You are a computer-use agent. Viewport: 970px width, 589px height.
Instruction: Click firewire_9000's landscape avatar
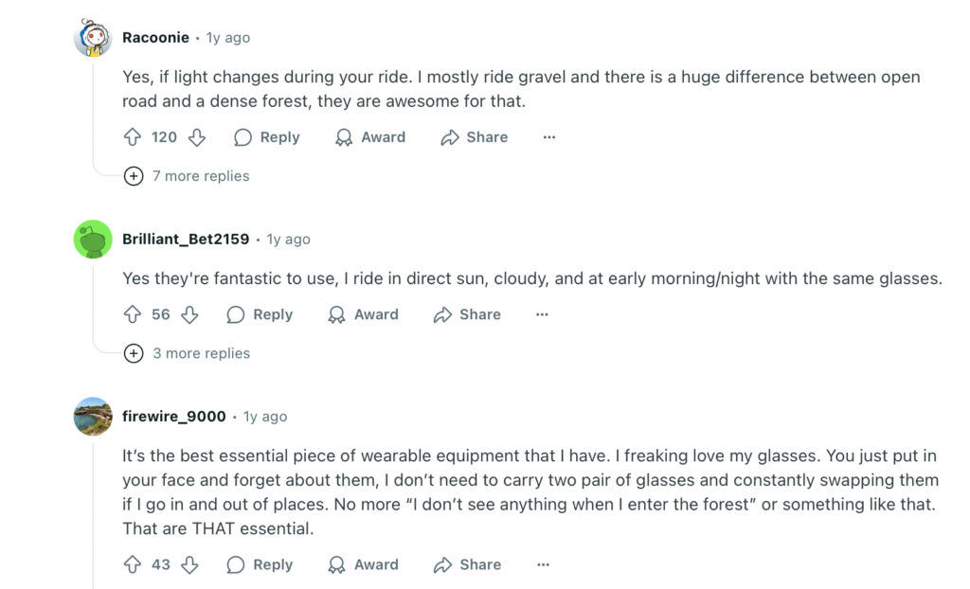[93, 417]
